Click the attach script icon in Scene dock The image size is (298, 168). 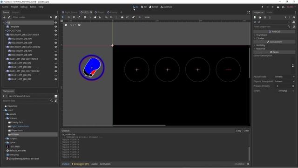[x=56, y=17]
